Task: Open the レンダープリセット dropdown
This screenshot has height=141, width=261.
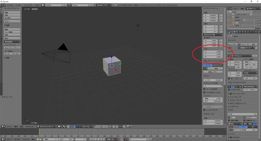Action: tap(240, 56)
